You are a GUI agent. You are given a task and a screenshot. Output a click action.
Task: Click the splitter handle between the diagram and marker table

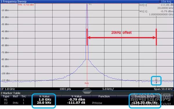87,91
